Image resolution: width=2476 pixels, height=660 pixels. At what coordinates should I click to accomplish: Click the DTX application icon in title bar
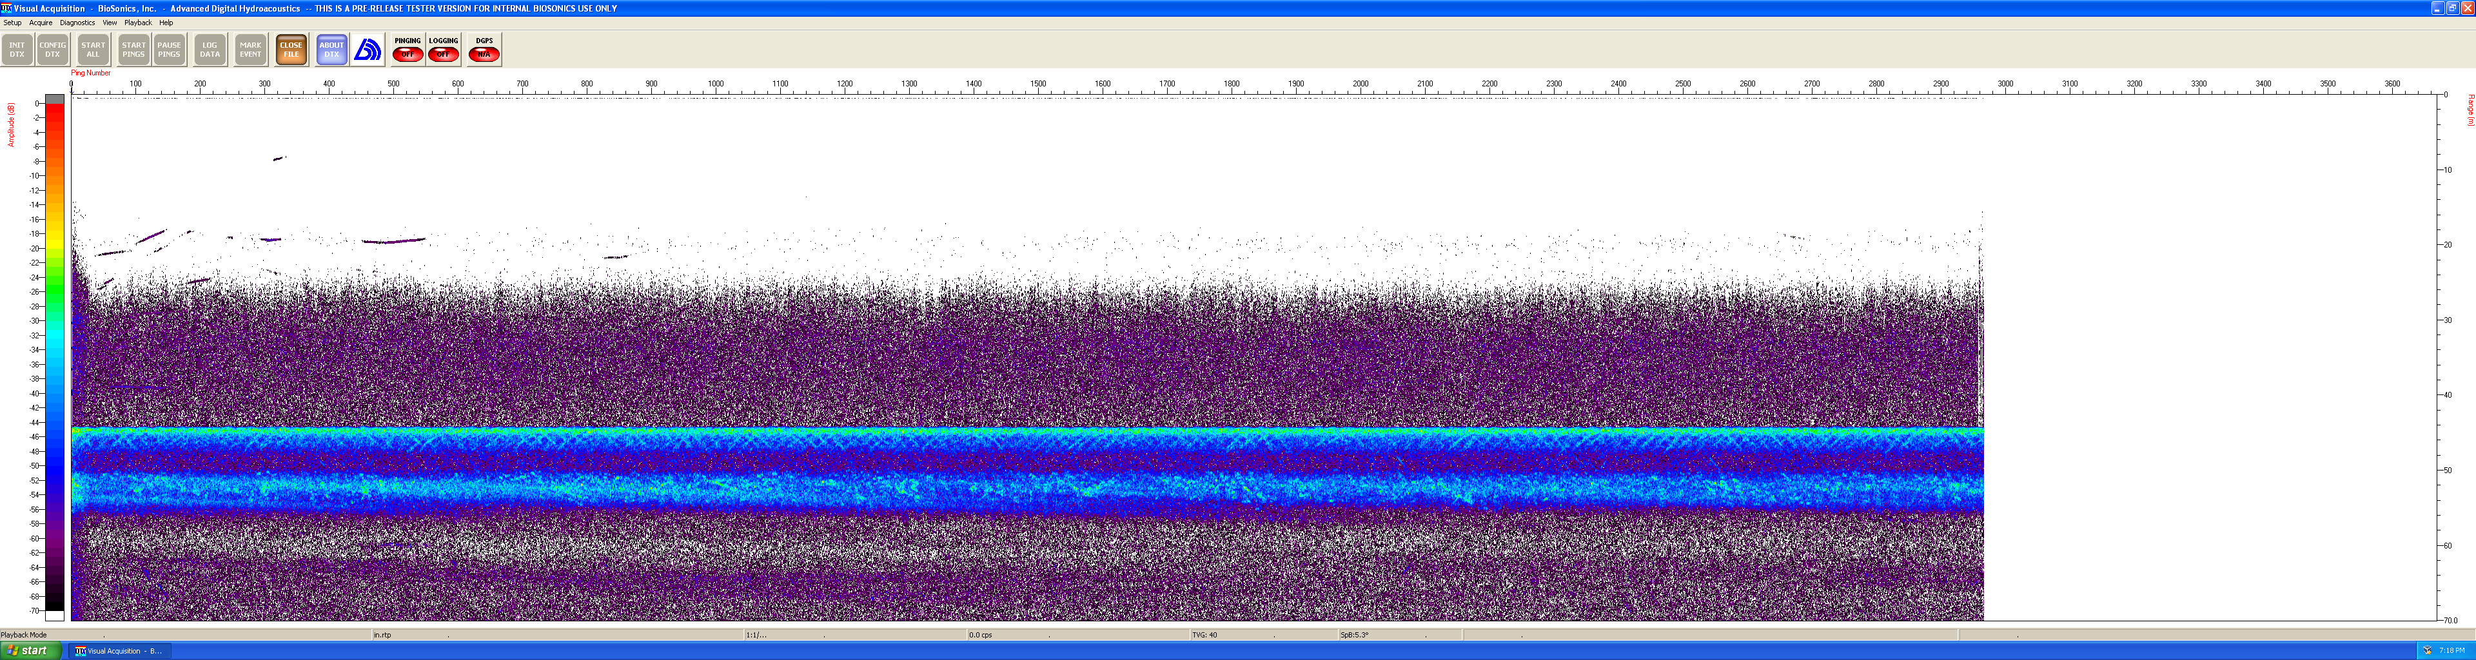(x=6, y=8)
